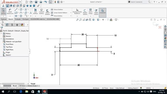This screenshot has height=94, width=167.
Task: Open the ConfigurationManager tab icon
Action: [12, 25]
